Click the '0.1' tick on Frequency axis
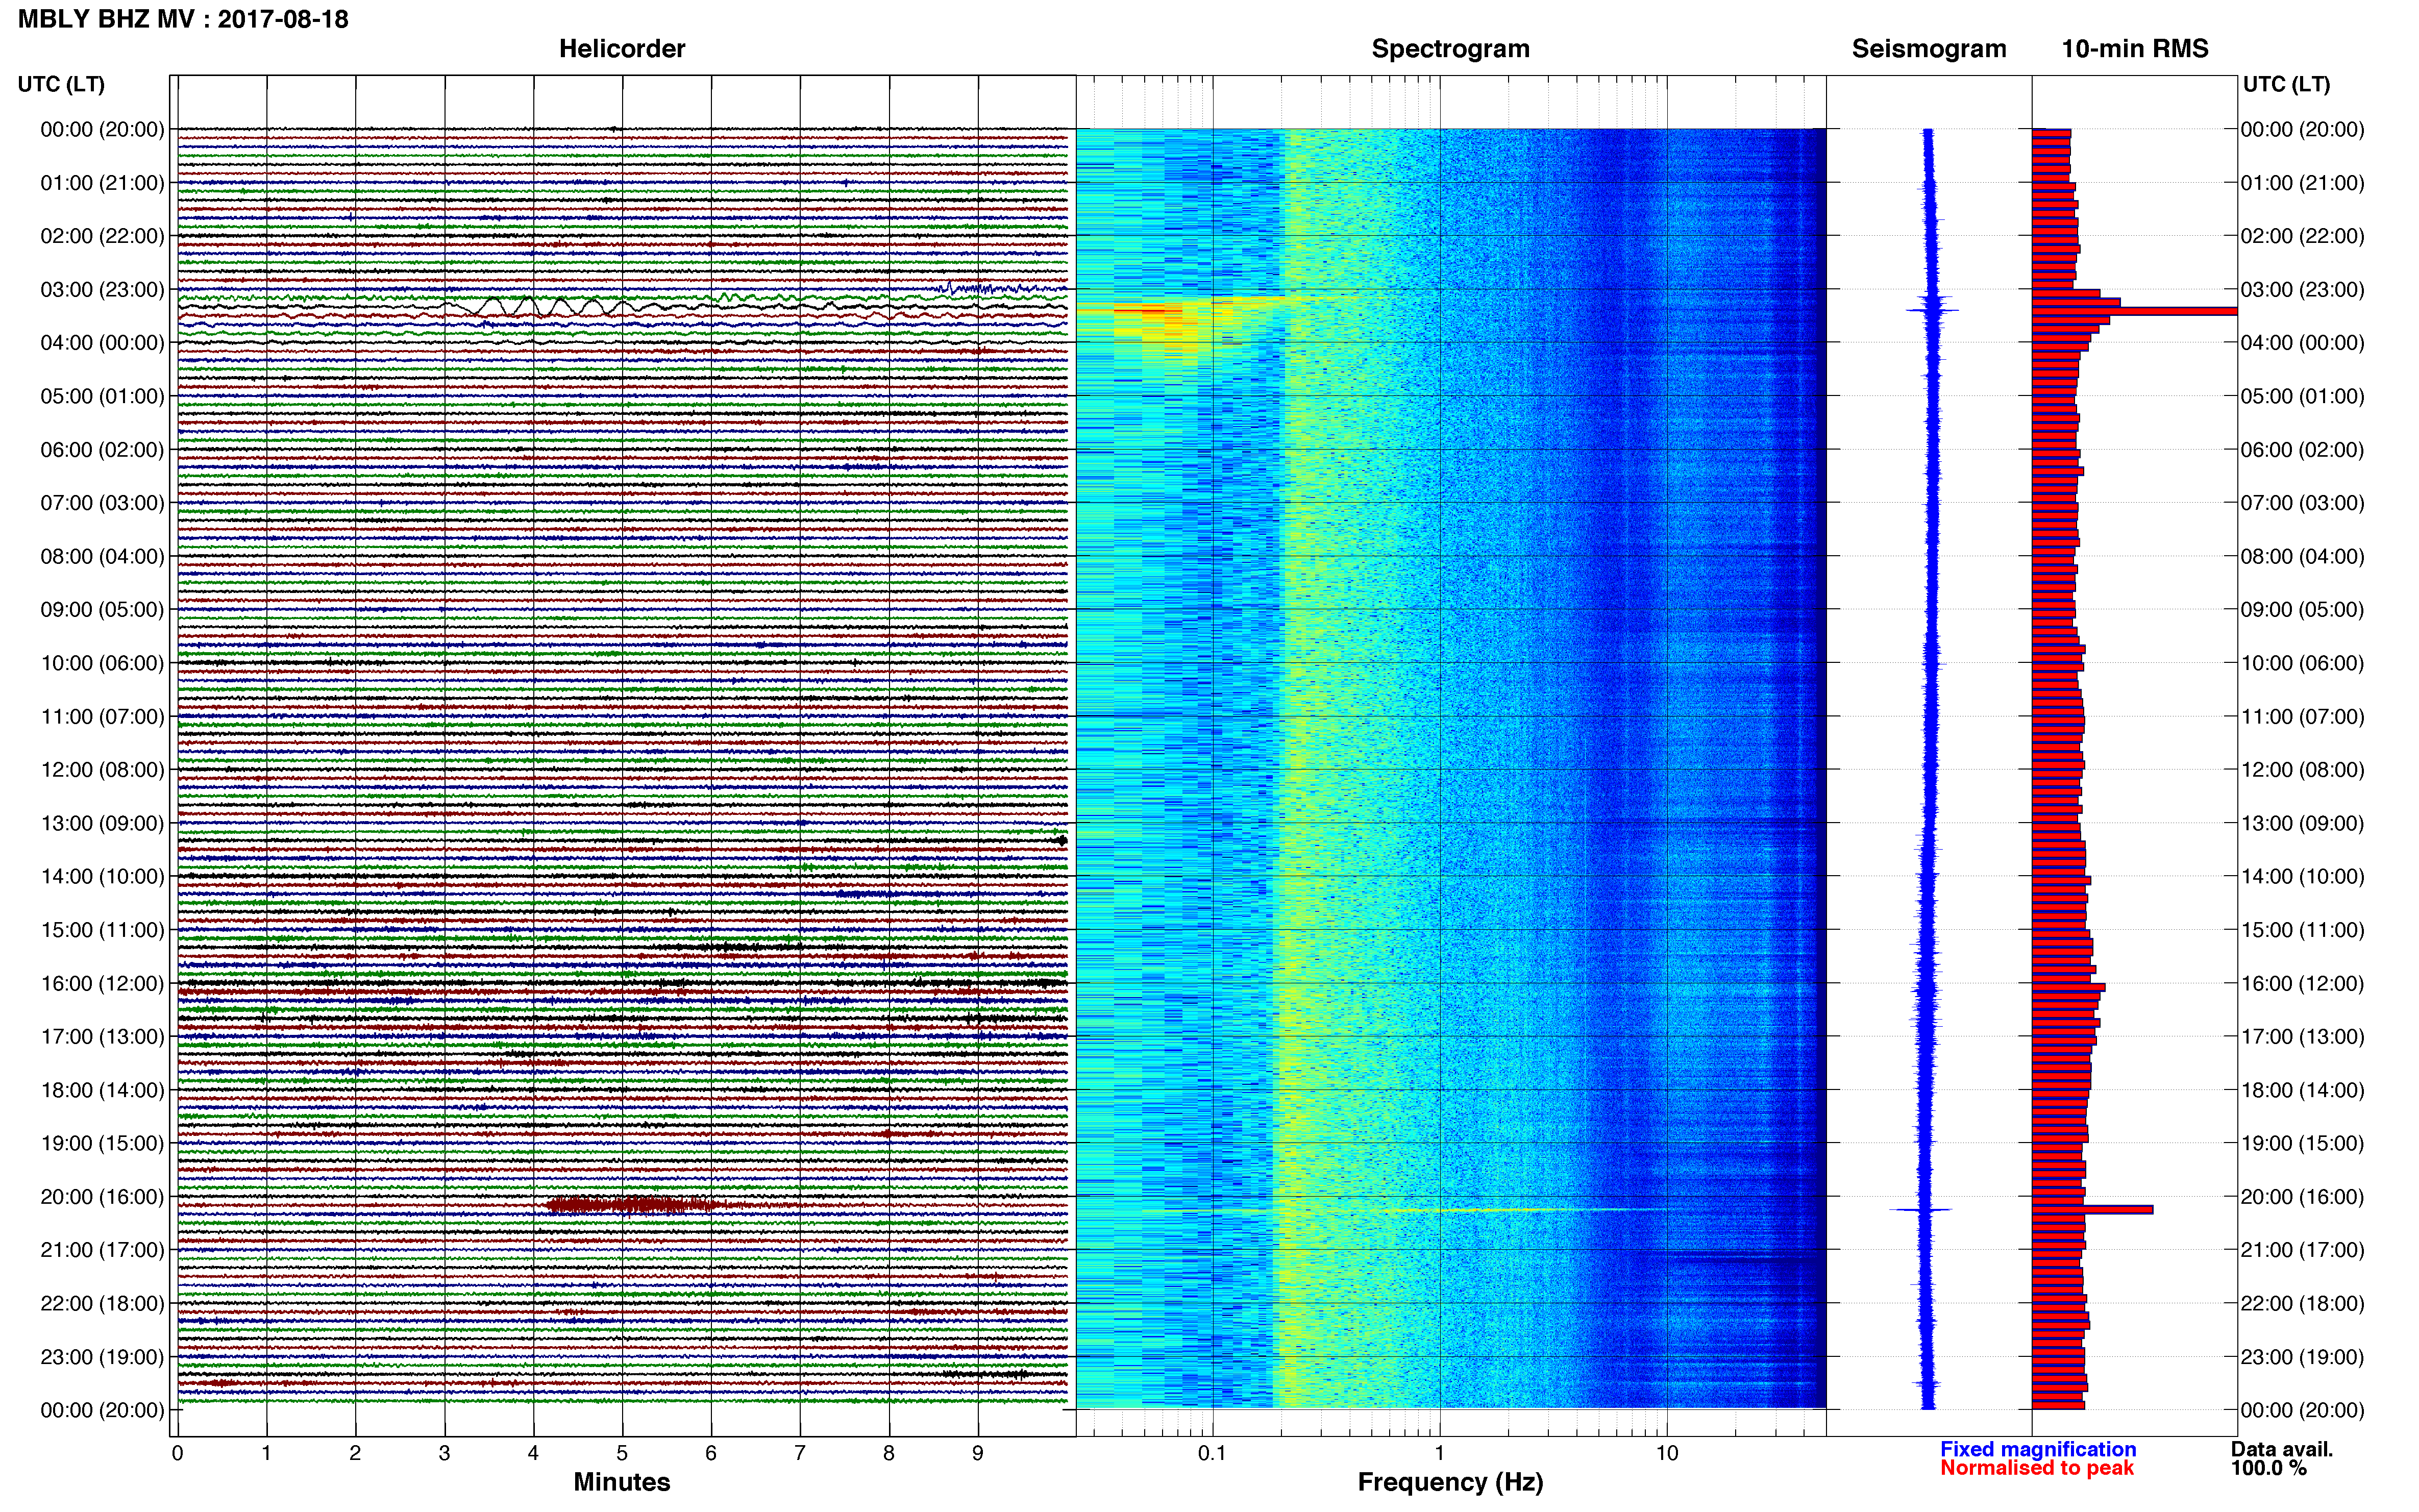Image resolution: width=2419 pixels, height=1512 pixels. (x=1212, y=1454)
